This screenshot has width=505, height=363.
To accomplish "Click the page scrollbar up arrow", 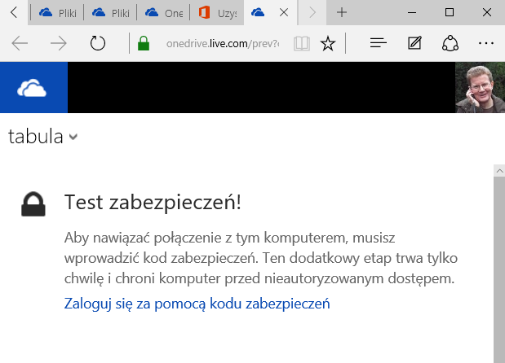I will pos(499,170).
